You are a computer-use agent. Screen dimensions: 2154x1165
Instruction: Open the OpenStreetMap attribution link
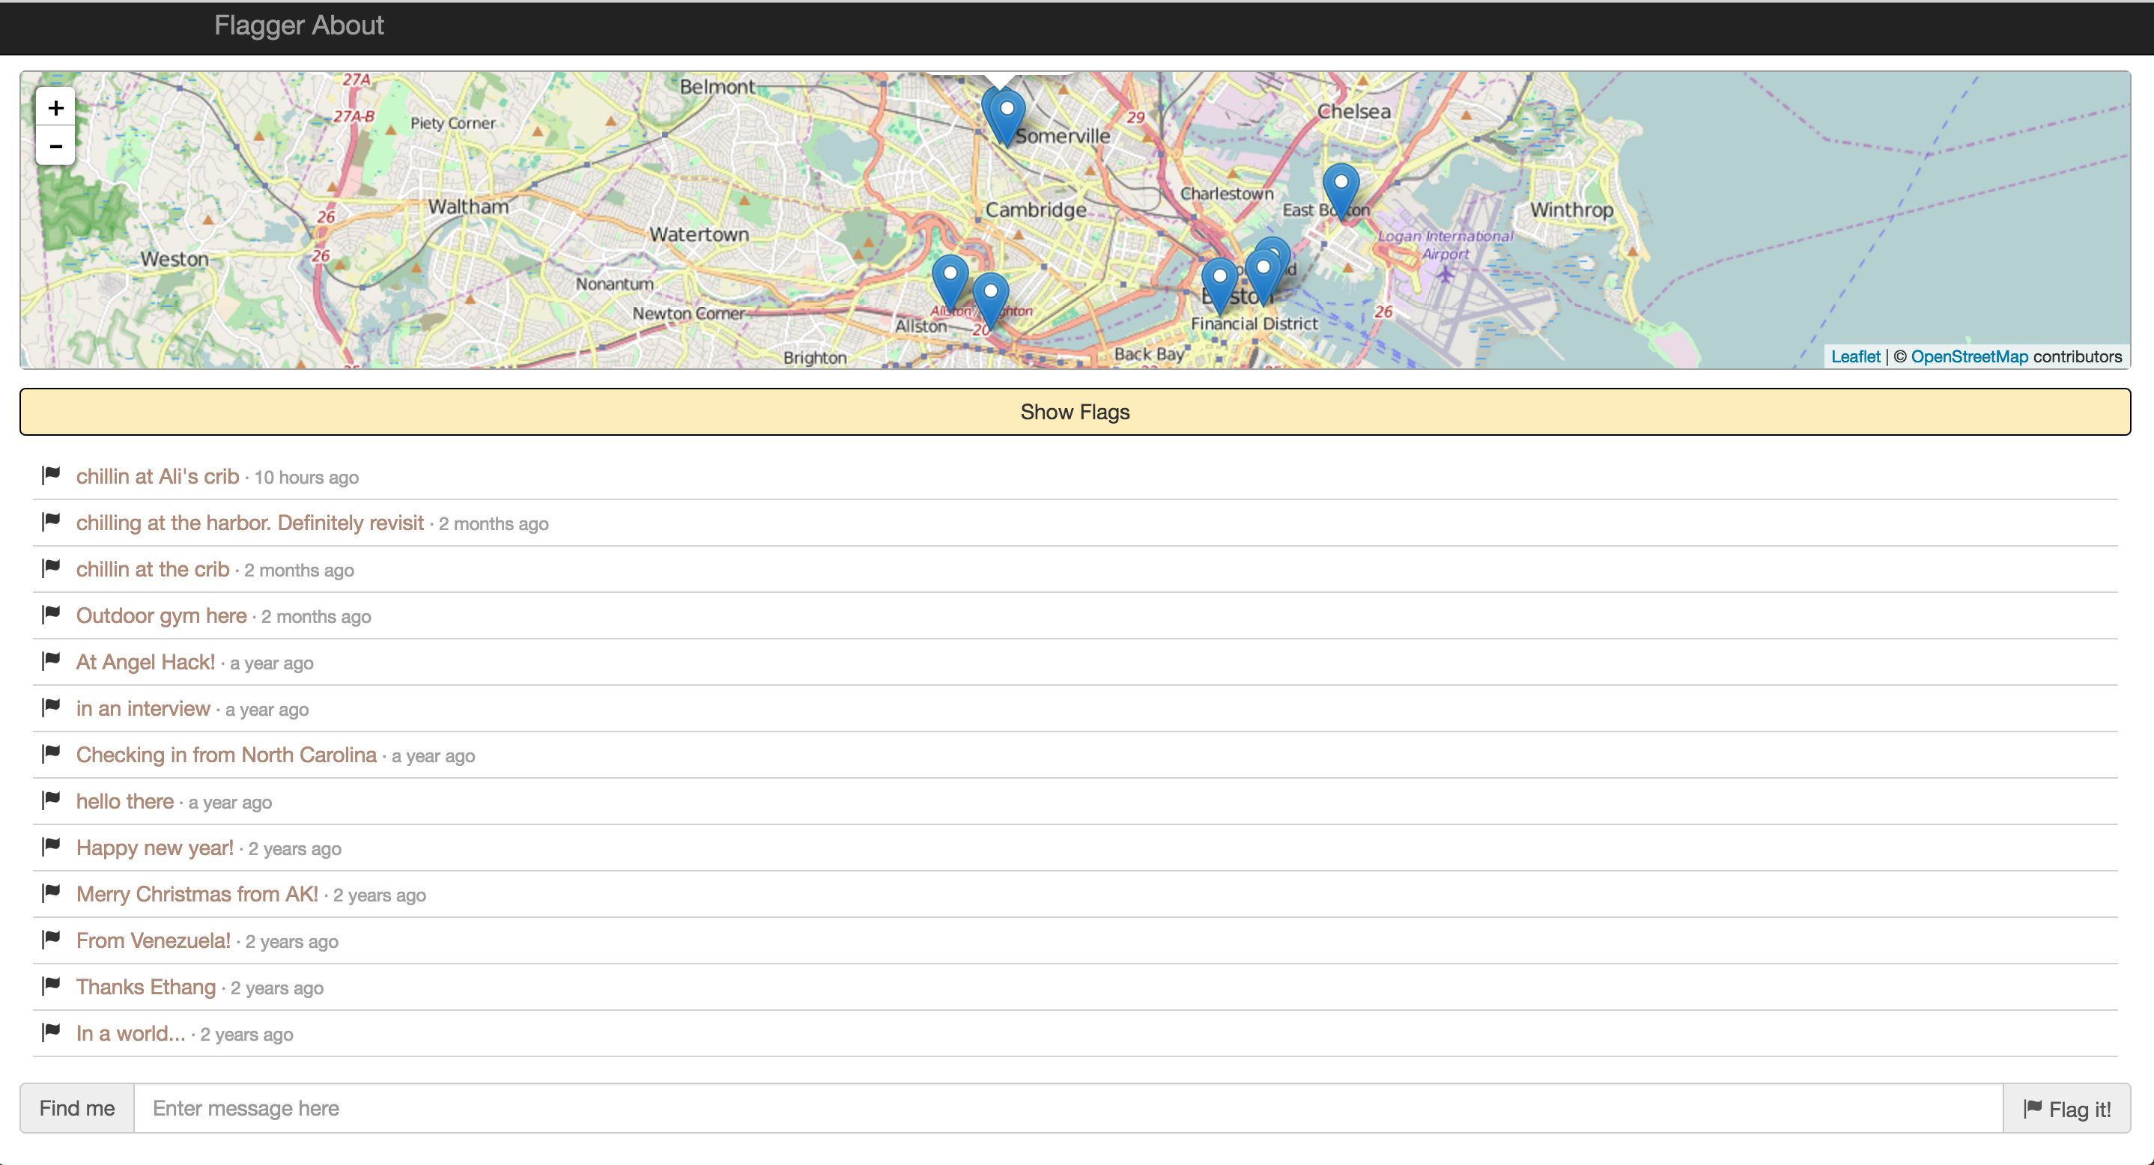click(x=1968, y=357)
